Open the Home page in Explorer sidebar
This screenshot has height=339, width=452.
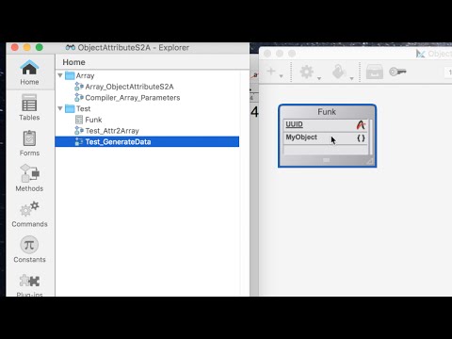tap(29, 73)
